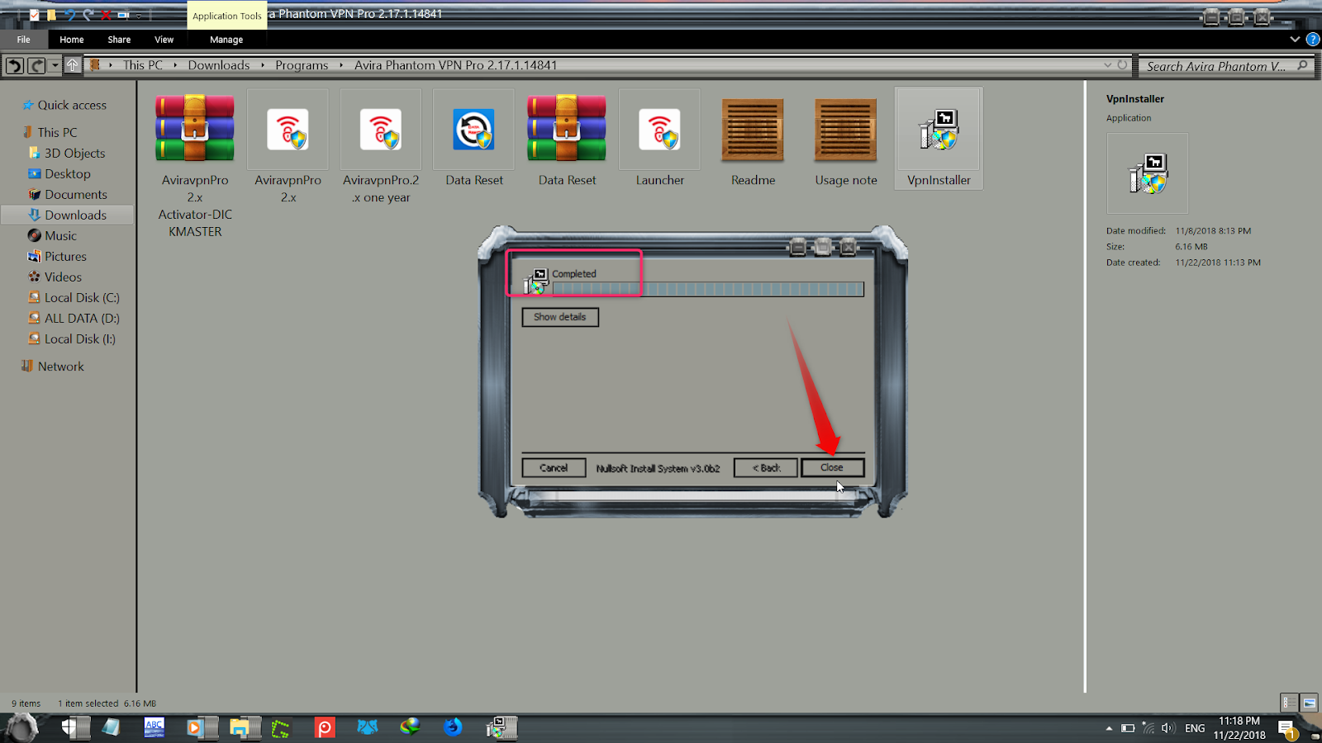Open Music in navigation pane
The image size is (1322, 743).
pos(59,235)
